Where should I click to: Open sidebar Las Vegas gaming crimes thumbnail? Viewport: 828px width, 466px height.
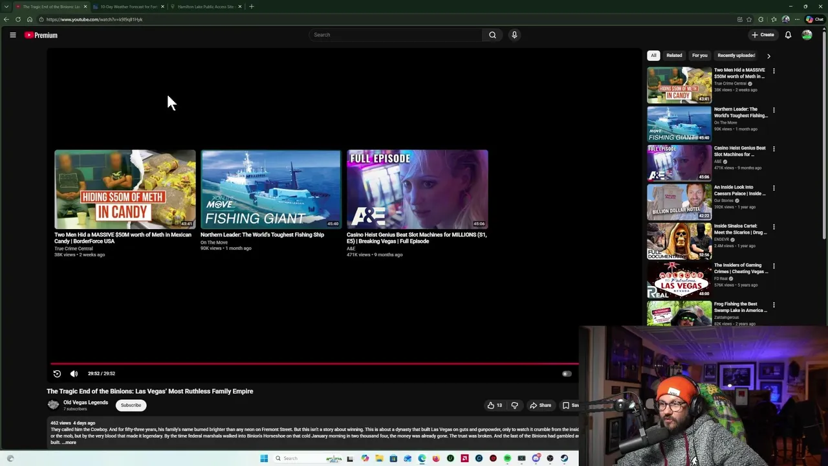coord(679,280)
